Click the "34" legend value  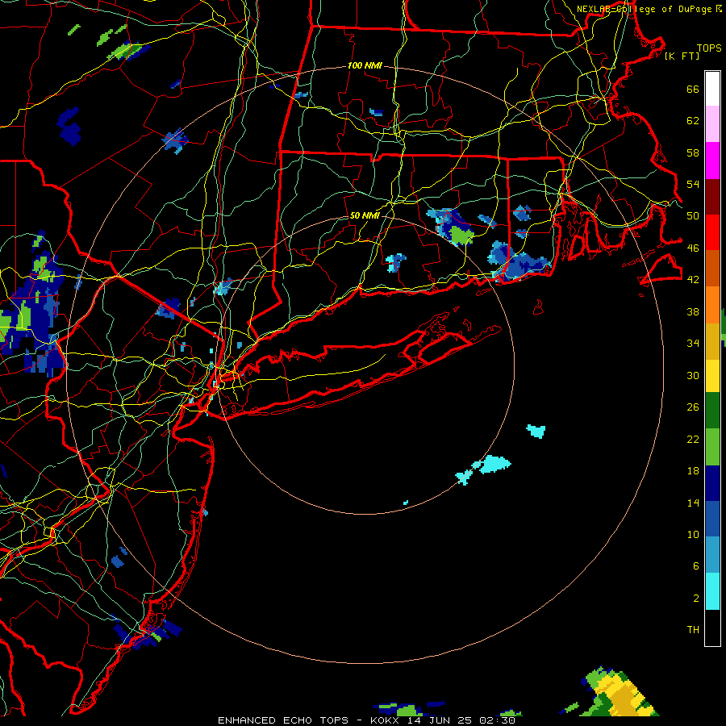click(693, 344)
